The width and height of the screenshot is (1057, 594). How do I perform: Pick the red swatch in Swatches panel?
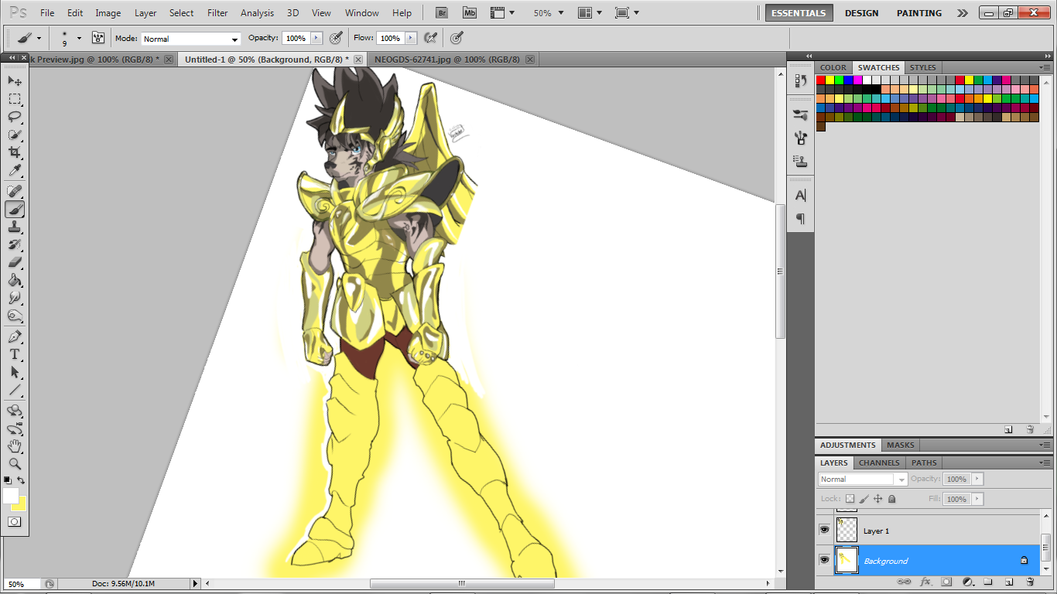(x=821, y=80)
